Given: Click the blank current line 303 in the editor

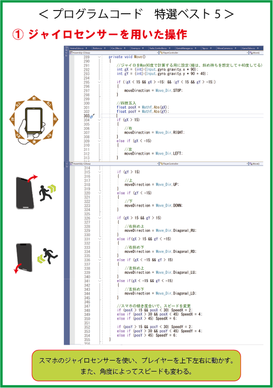Looking at the screenshot, I should [x=182, y=116].
